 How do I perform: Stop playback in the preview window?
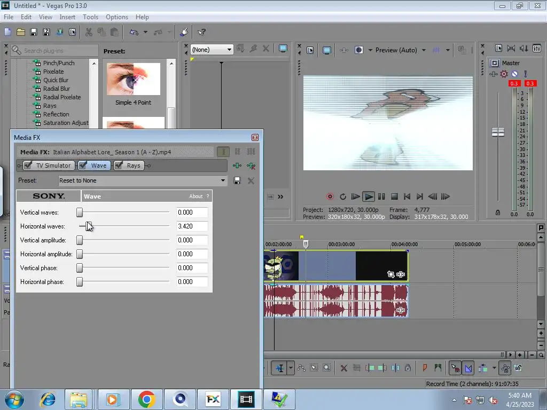(x=394, y=196)
